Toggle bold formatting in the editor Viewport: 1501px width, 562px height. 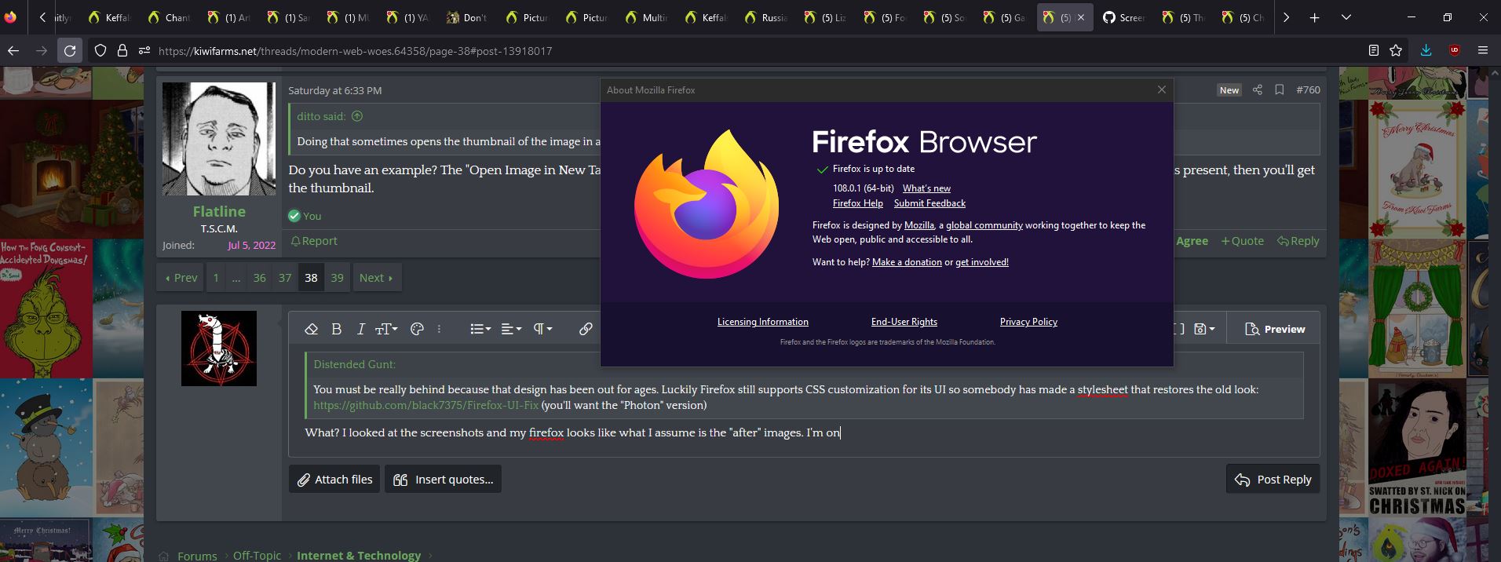337,329
